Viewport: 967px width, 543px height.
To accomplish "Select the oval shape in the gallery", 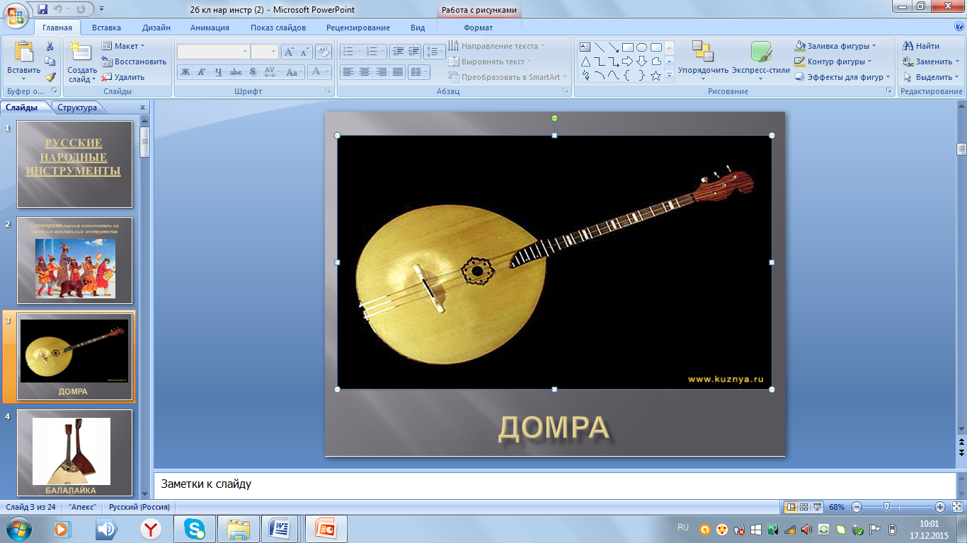I will pos(641,47).
